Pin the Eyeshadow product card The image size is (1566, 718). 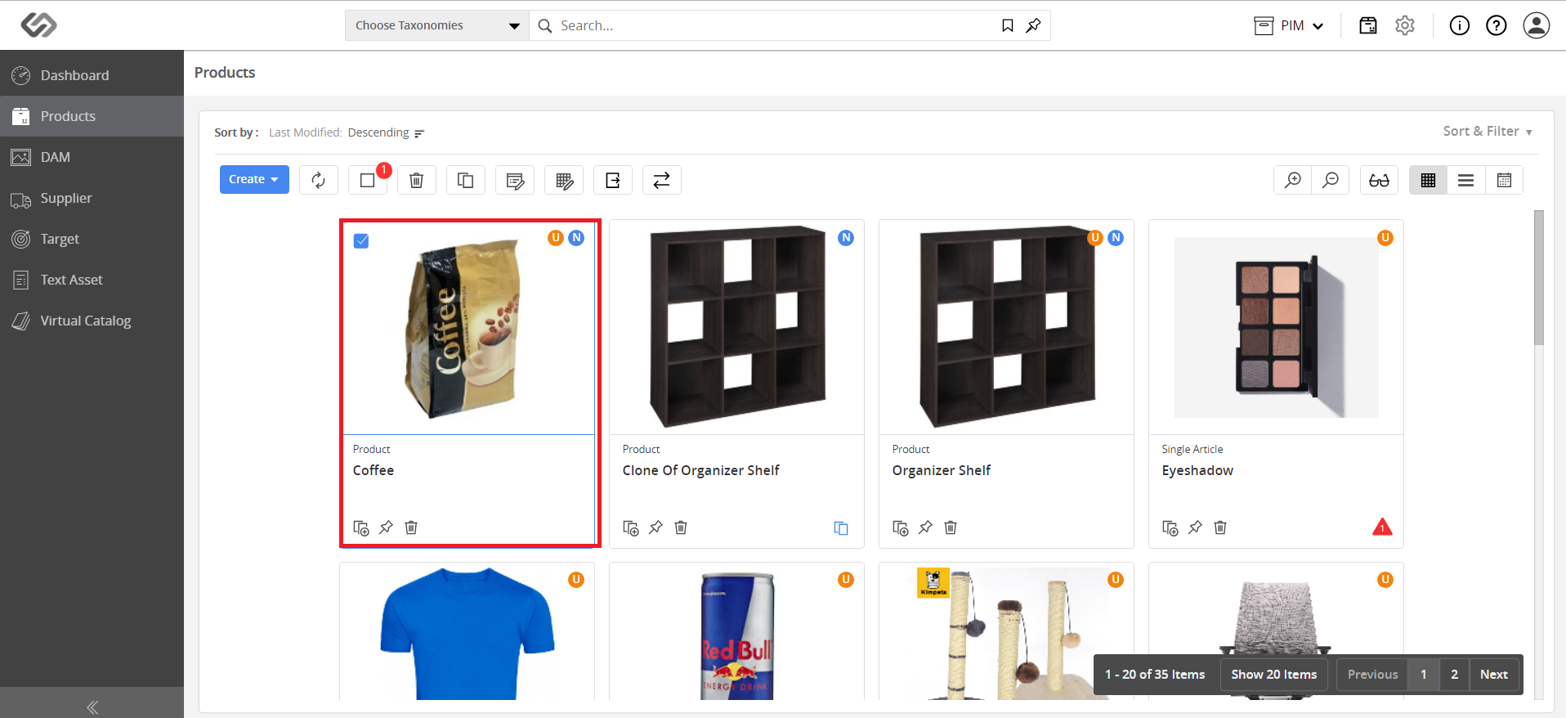1195,527
